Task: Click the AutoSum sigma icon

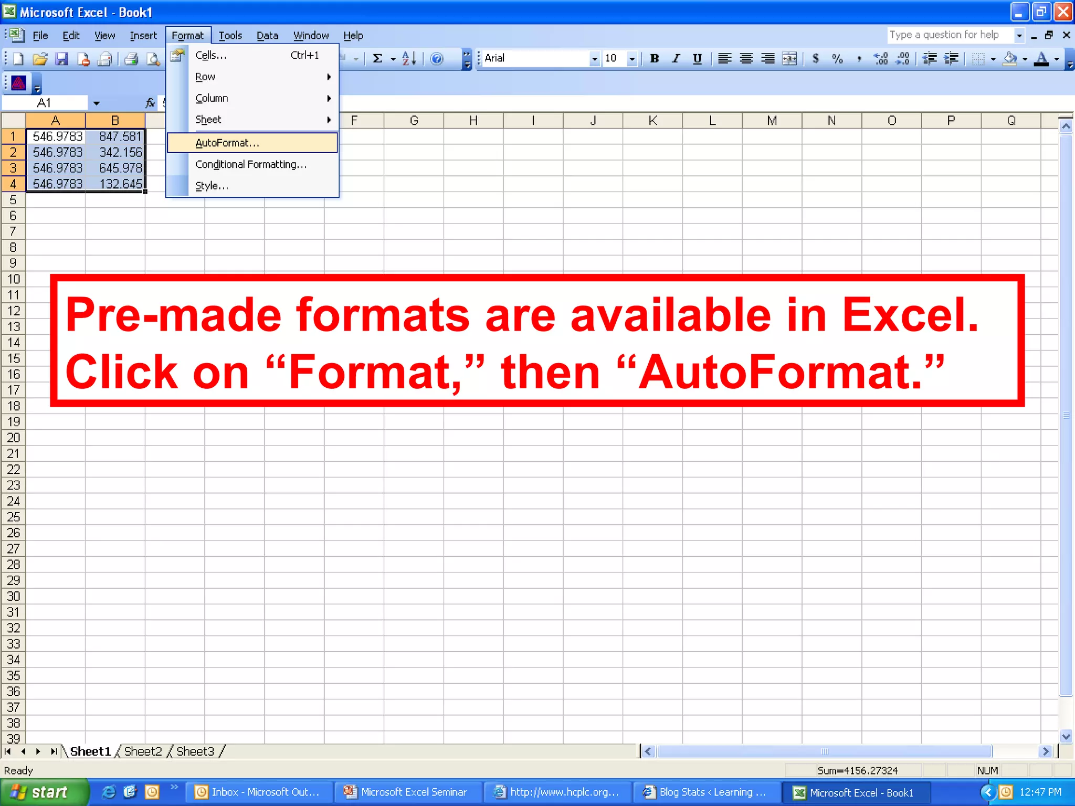Action: [377, 59]
